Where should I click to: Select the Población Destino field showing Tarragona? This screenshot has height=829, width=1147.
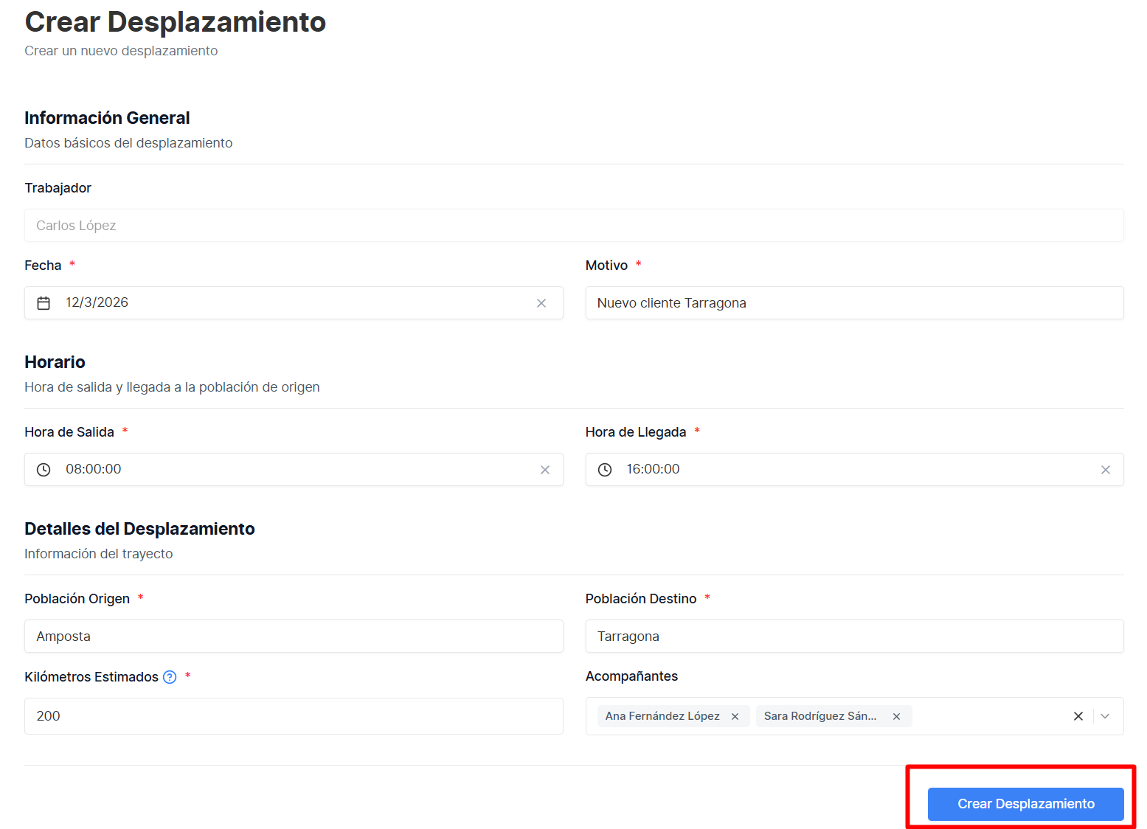coord(853,637)
